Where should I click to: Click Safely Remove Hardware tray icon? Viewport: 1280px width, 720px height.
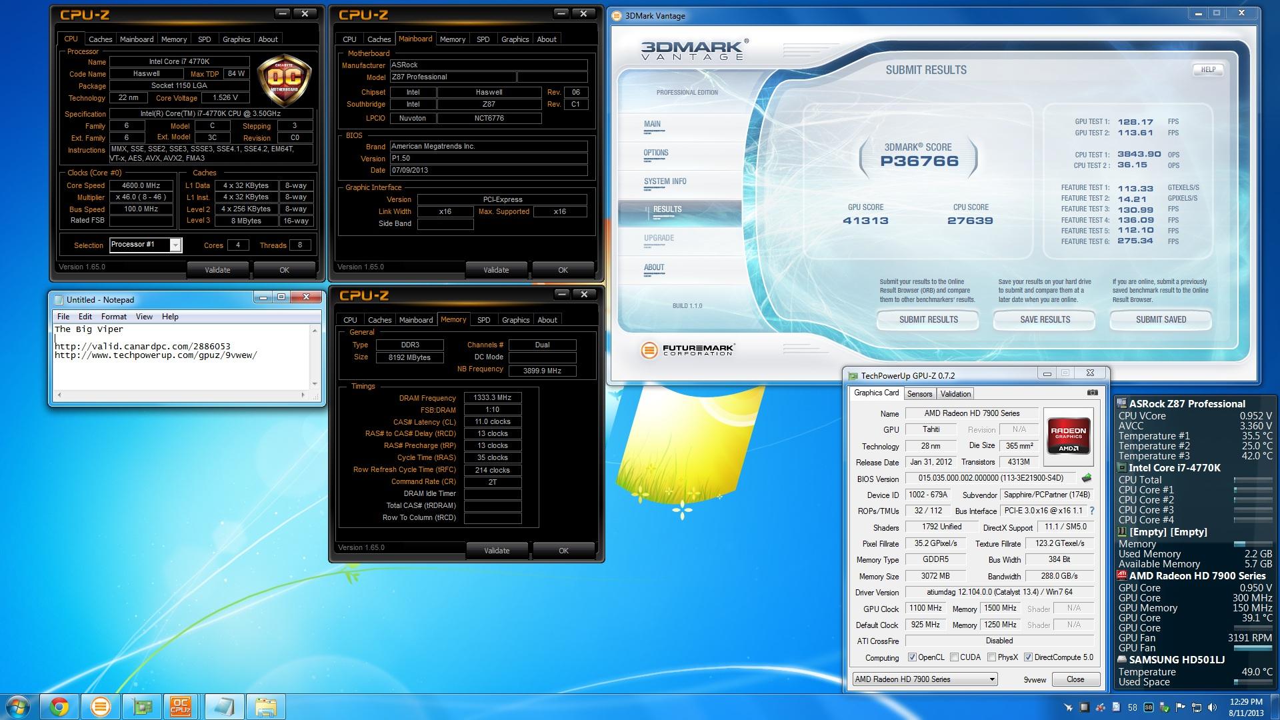pyautogui.click(x=1165, y=707)
